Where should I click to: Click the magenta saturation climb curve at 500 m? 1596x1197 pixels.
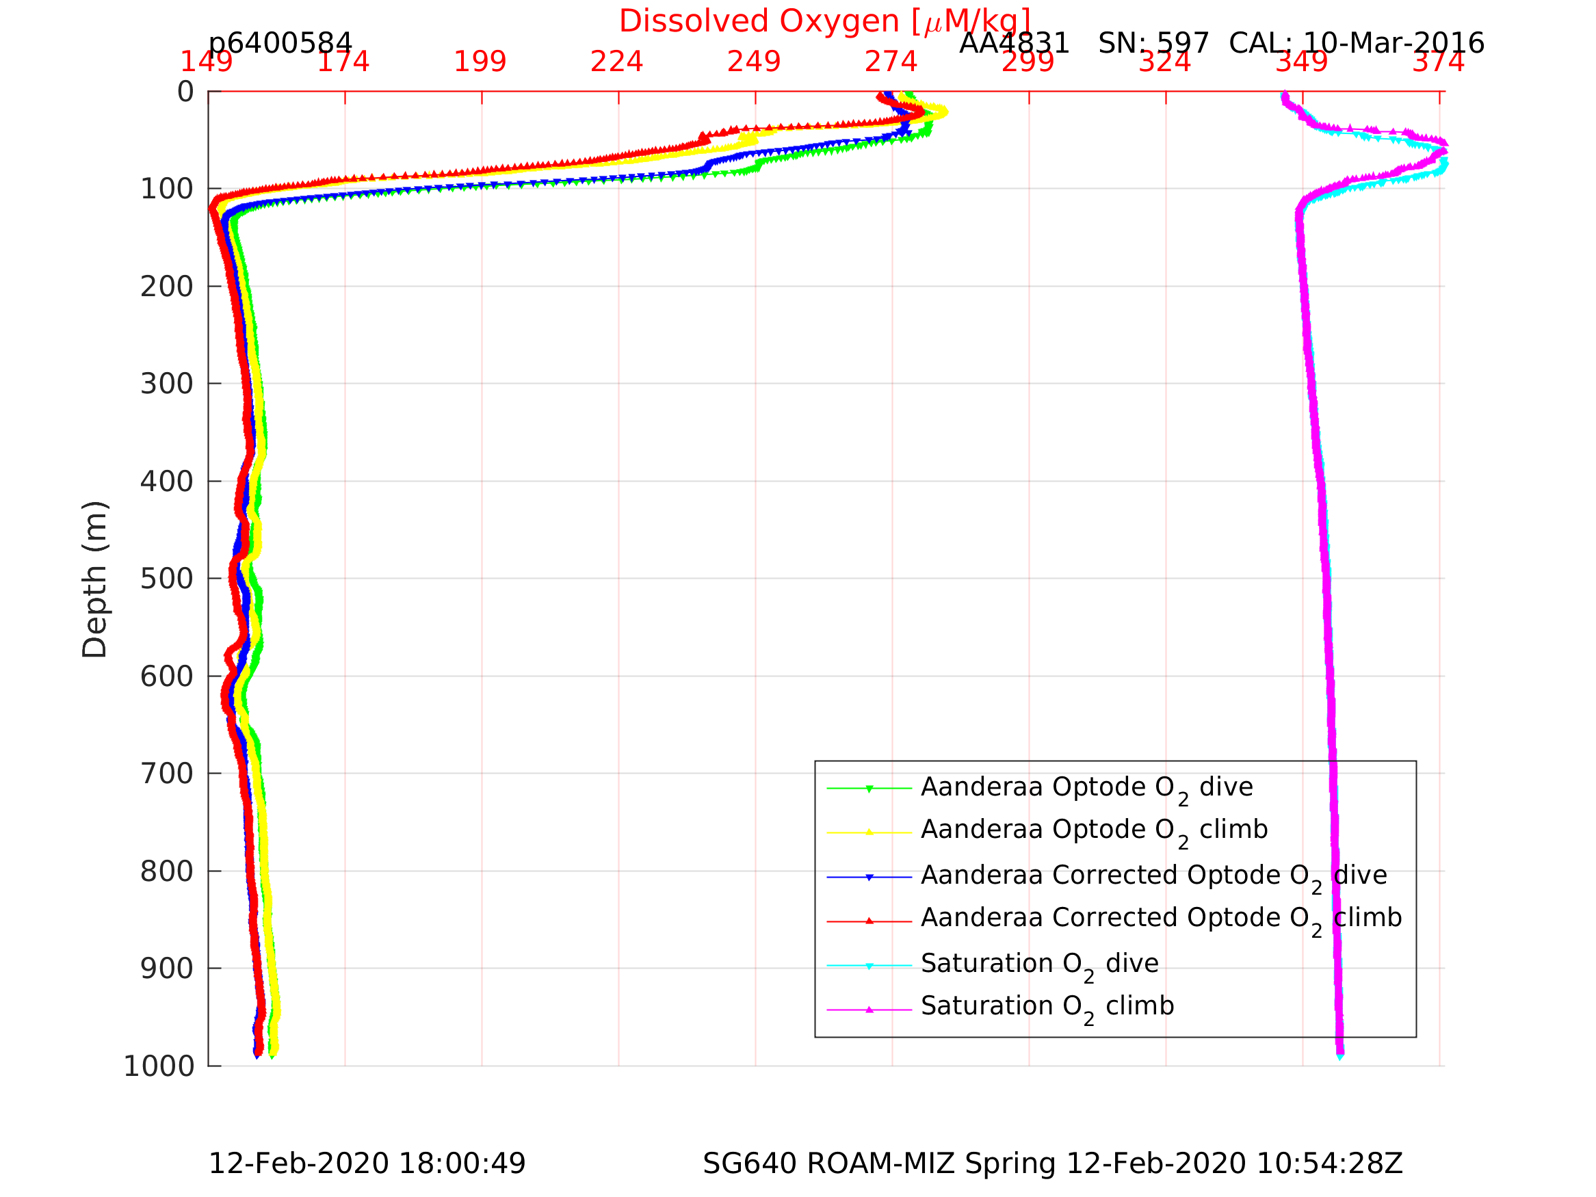(x=1326, y=579)
